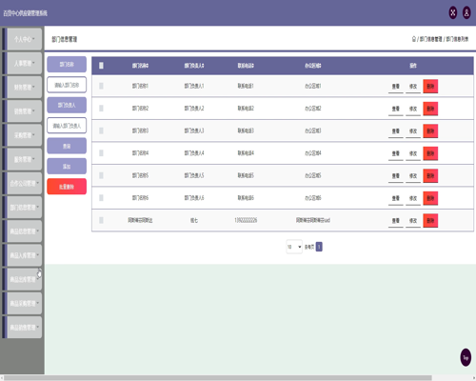The image size is (476, 381).
Task: Click the home icon in breadcrumb
Action: (x=414, y=39)
